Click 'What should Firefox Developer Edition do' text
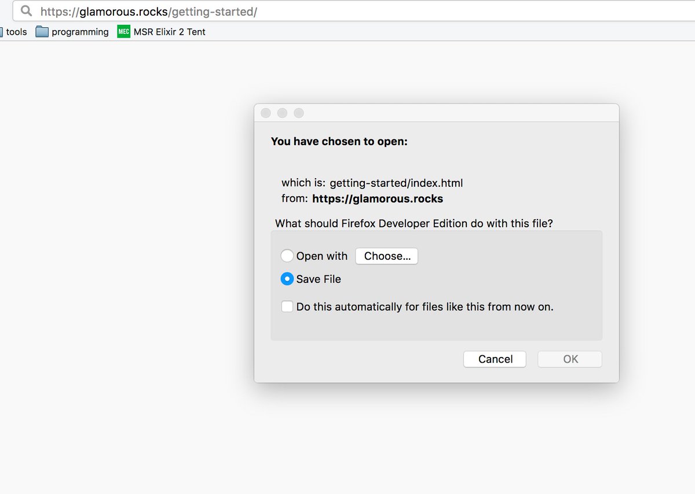This screenshot has height=494, width=695. [x=414, y=223]
